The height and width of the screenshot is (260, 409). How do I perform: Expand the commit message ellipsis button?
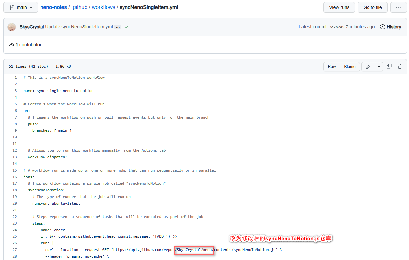(x=118, y=27)
